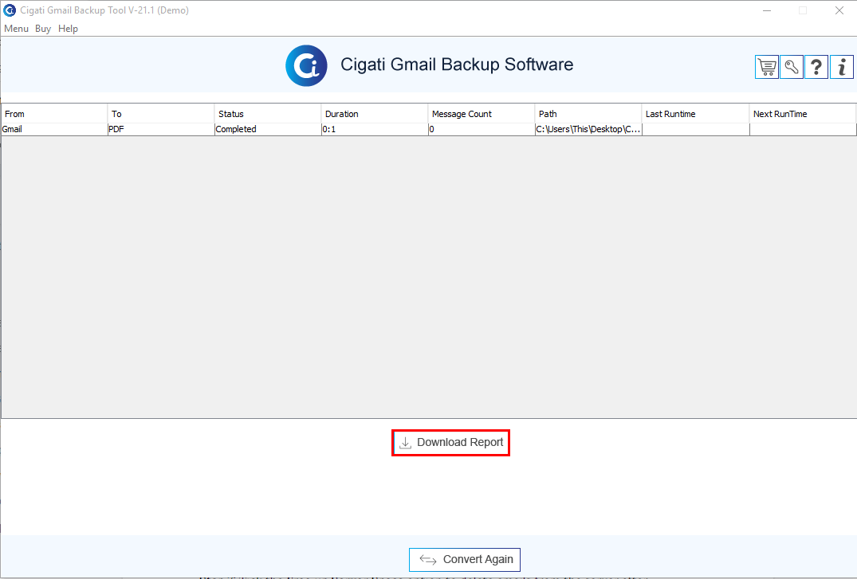This screenshot has height=579, width=857.
Task: Click the Cigati logo in header
Action: tap(307, 65)
